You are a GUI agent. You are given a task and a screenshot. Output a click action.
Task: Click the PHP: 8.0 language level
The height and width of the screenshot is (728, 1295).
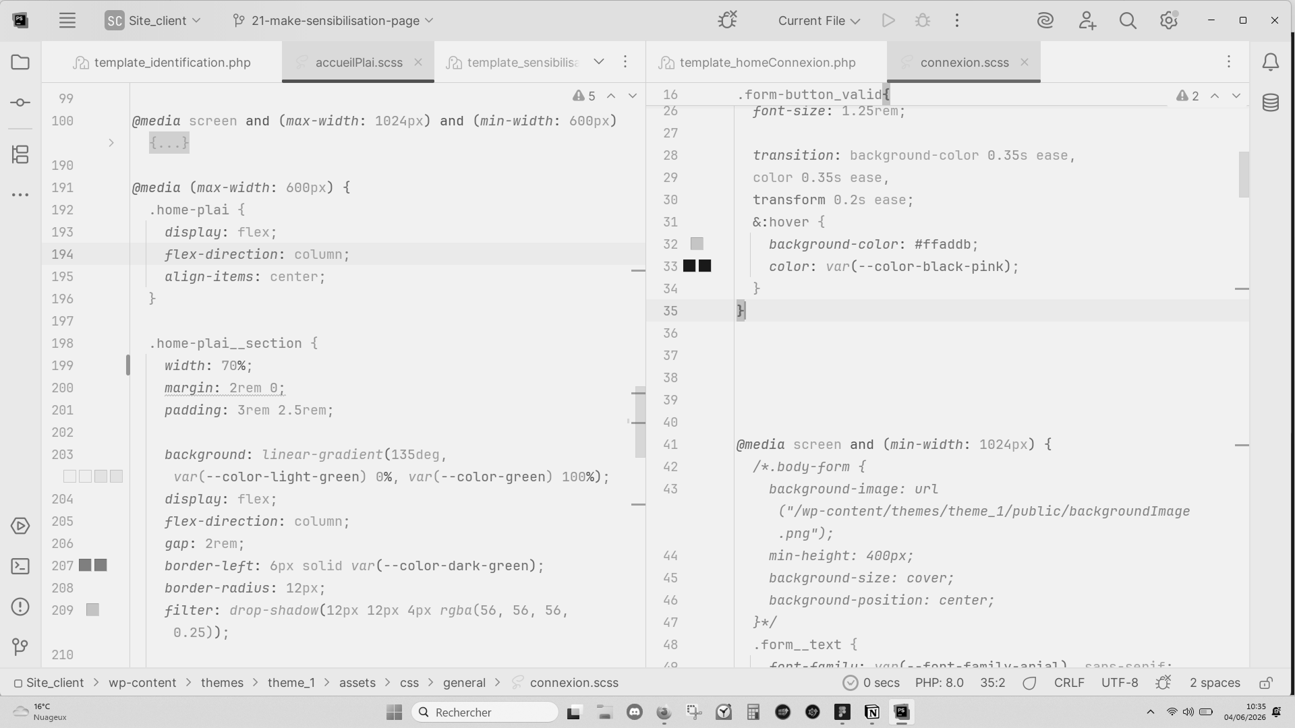[x=939, y=683]
